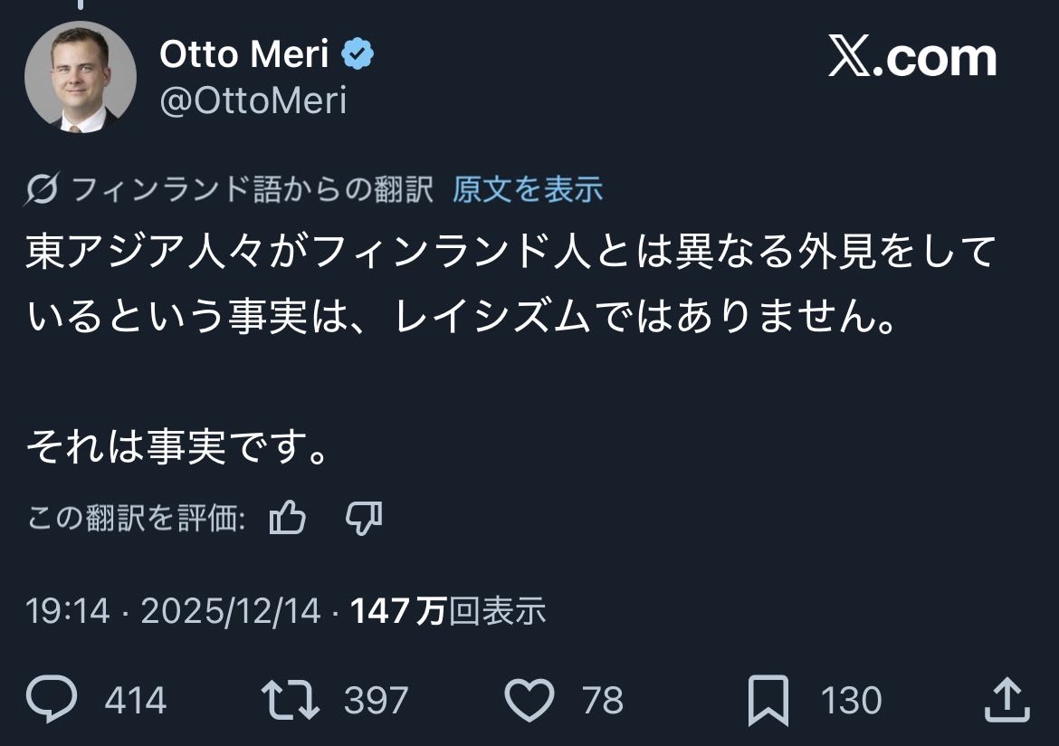This screenshot has width=1059, height=746.
Task: Repost using the retweet arrows icon
Action: tap(290, 700)
